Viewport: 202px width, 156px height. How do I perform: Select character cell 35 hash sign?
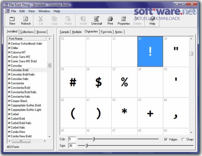tap(73, 82)
